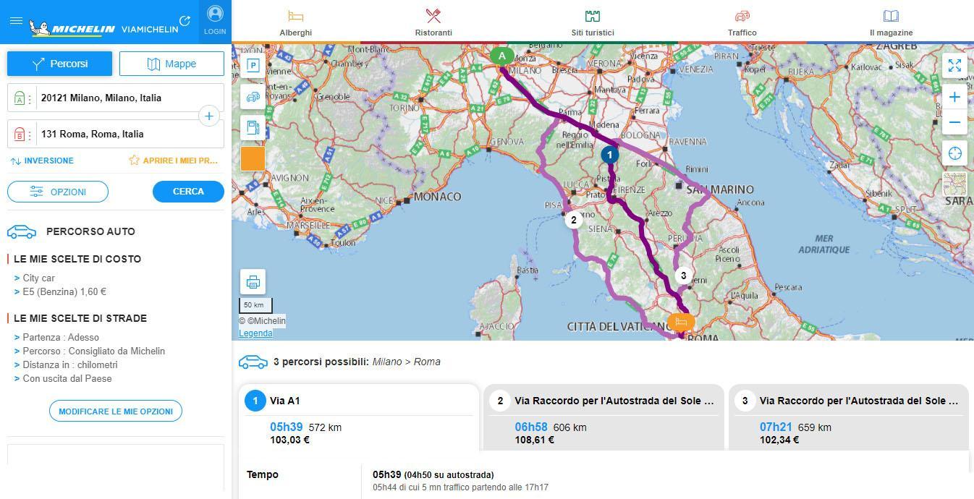Zoom out on the map

pyautogui.click(x=954, y=122)
